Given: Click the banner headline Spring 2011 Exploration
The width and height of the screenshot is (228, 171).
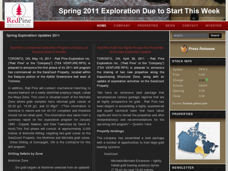Looking at the screenshot, I should (139, 11).
